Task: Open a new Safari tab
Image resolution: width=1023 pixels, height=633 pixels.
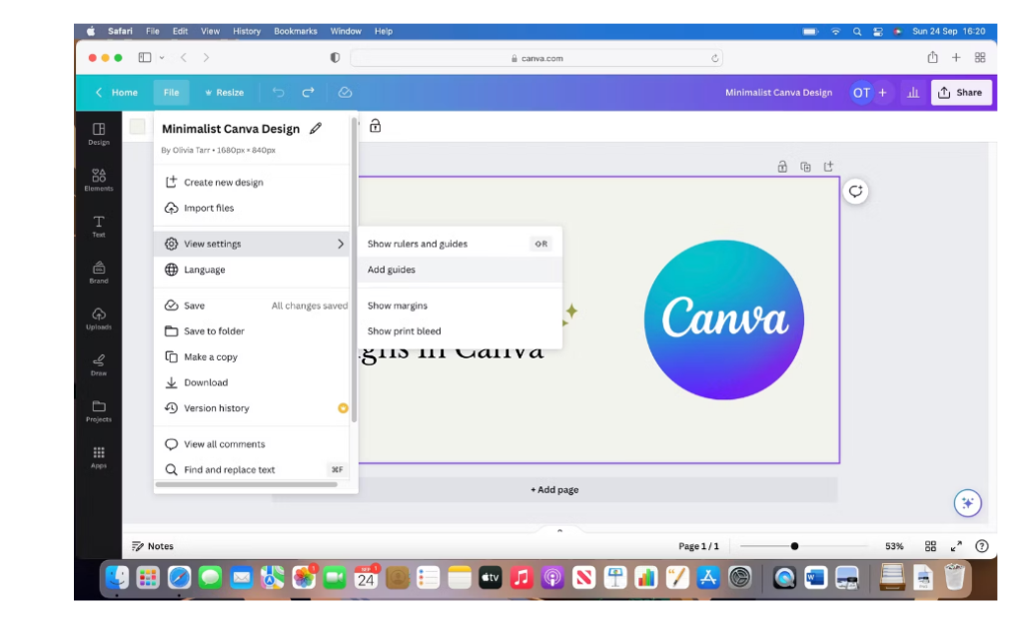Action: (x=956, y=57)
